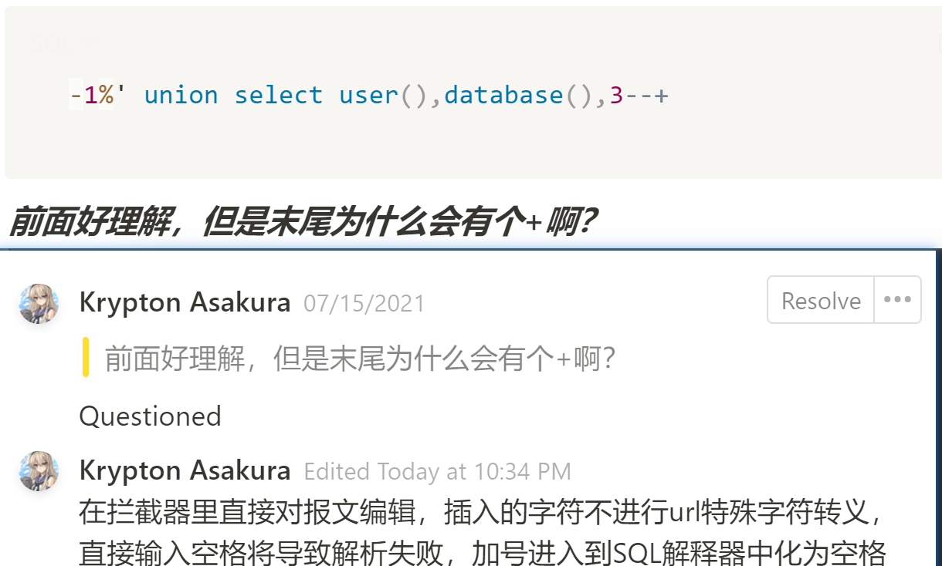
Task: Open the three-dot comment options menu
Action: 897,300
